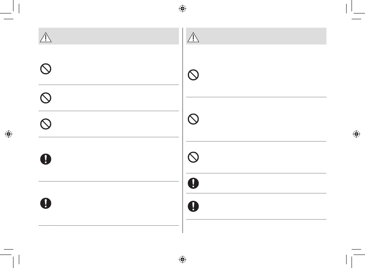Select the second prohibition symbol in left column
This screenshot has height=268, width=365.
point(46,98)
